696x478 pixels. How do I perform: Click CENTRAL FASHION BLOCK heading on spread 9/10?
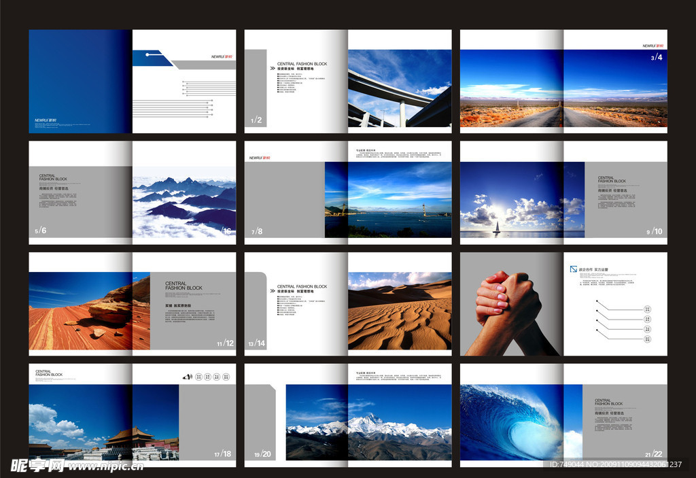(x=612, y=180)
